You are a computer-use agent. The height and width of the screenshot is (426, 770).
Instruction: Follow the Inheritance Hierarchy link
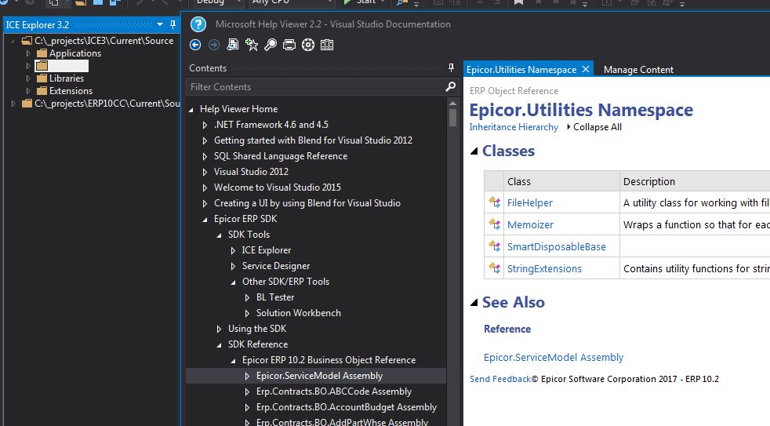click(x=514, y=127)
